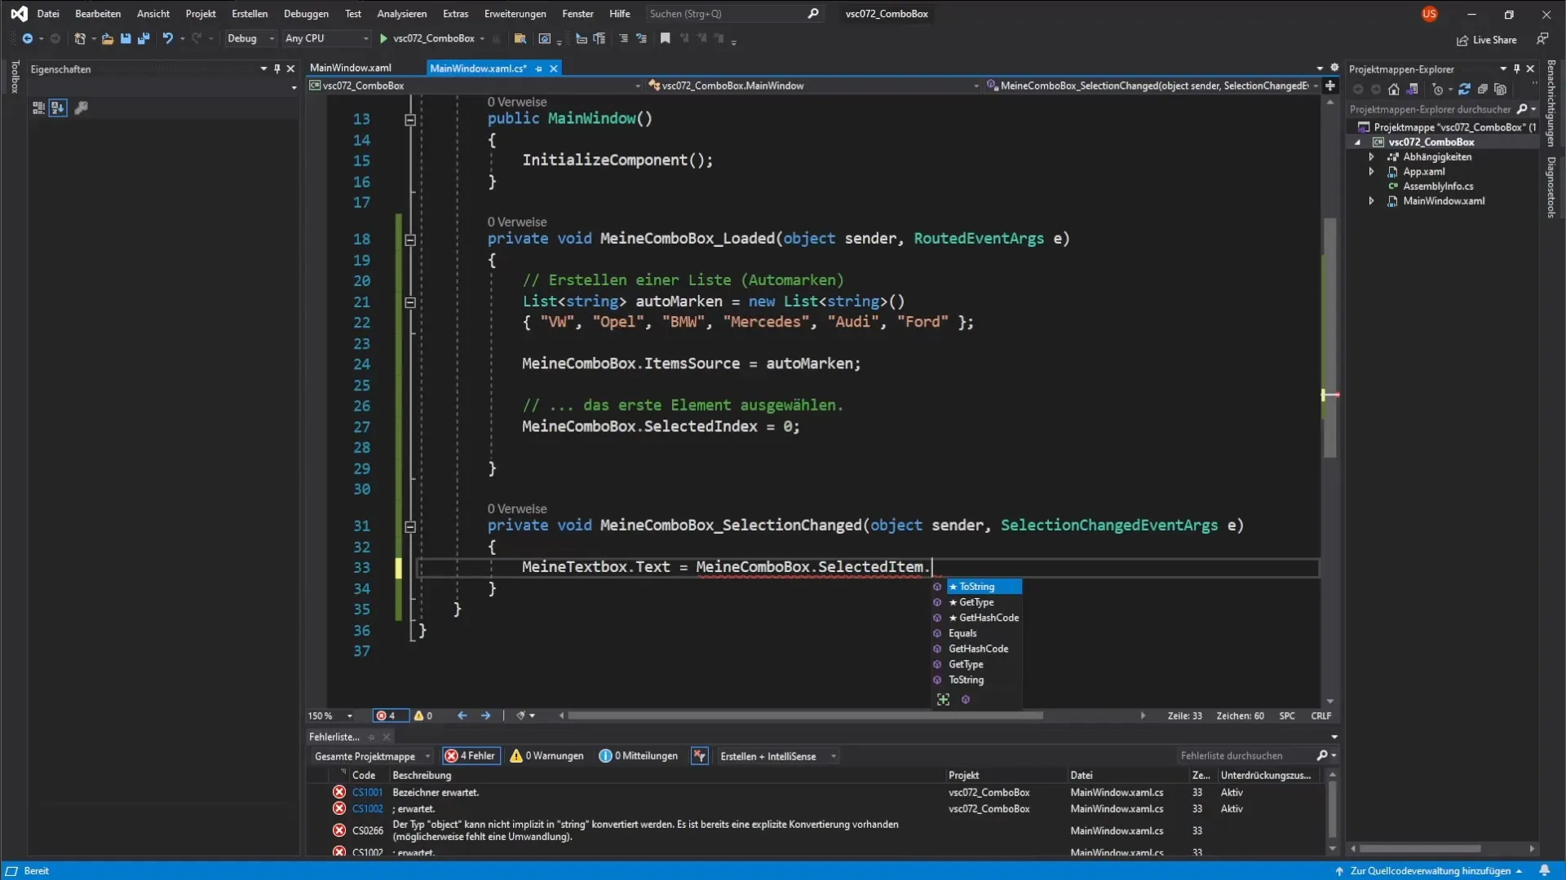This screenshot has height=880, width=1566.
Task: Click the Live Share icon
Action: tap(1462, 40)
